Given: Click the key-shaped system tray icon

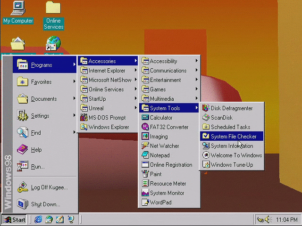Looking at the screenshot, I should point(260,219).
